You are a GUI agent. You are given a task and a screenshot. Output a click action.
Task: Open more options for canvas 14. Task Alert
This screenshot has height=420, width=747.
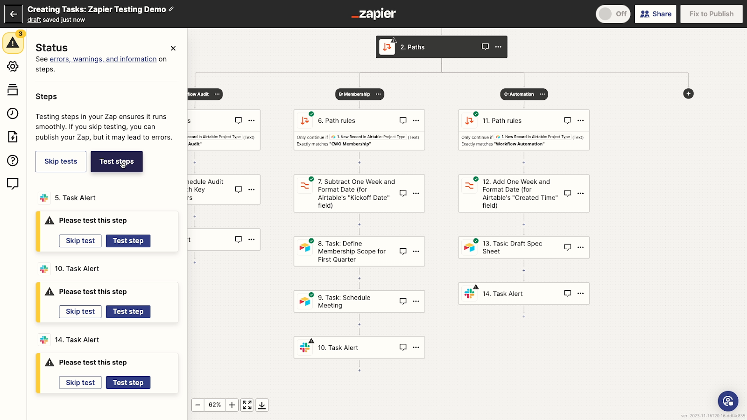coord(580,294)
